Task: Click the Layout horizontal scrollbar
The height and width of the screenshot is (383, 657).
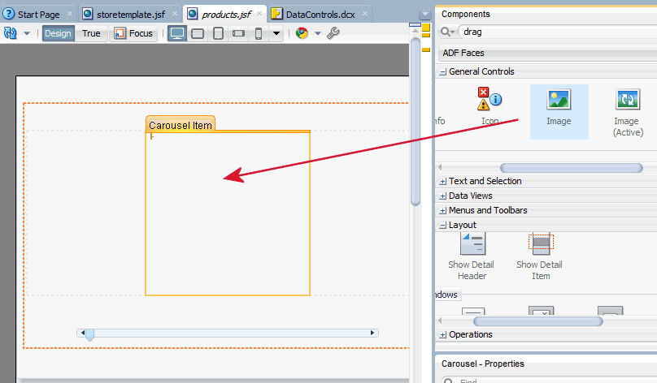Action: coord(538,321)
